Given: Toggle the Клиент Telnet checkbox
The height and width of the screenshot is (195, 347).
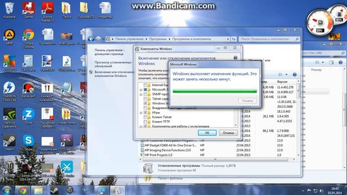Looking at the screenshot, I should point(145,117).
